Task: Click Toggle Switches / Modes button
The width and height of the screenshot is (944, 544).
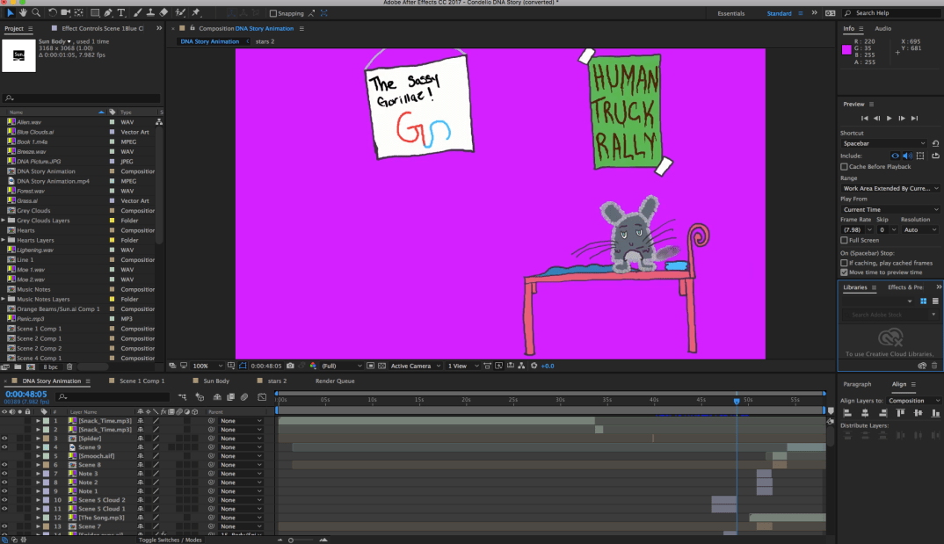Action: click(170, 540)
